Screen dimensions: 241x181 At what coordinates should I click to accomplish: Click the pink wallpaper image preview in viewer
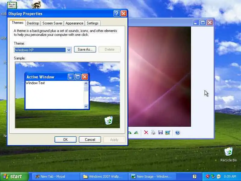pos(160,77)
